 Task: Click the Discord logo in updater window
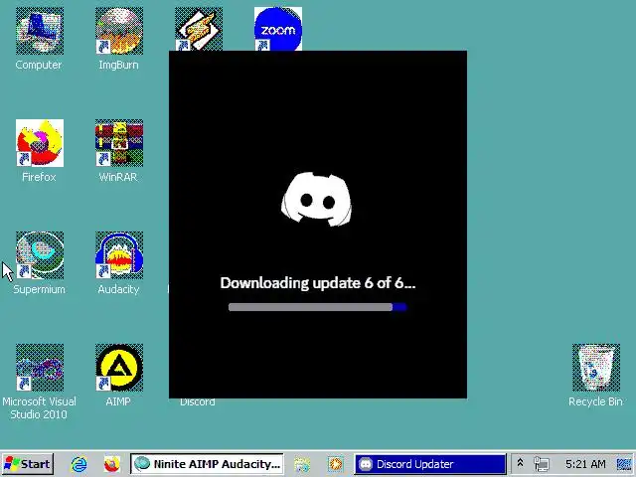click(316, 199)
